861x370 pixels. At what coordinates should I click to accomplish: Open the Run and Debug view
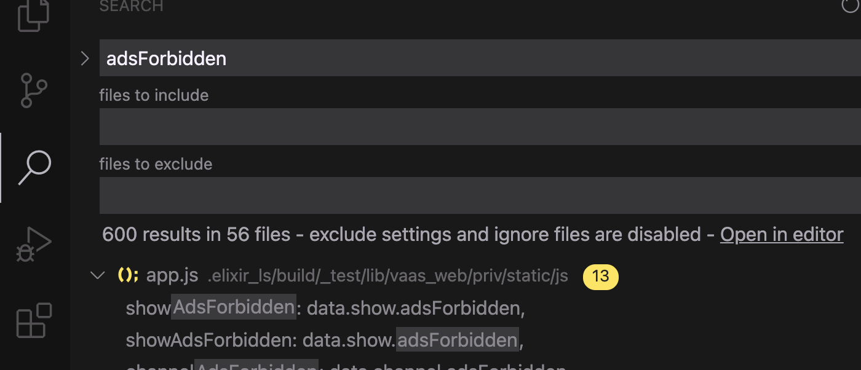[34, 243]
